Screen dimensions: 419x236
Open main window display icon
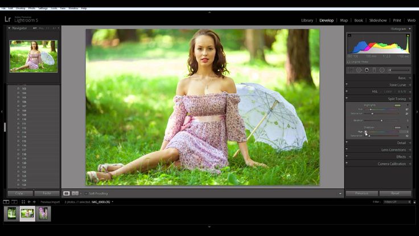6,202
